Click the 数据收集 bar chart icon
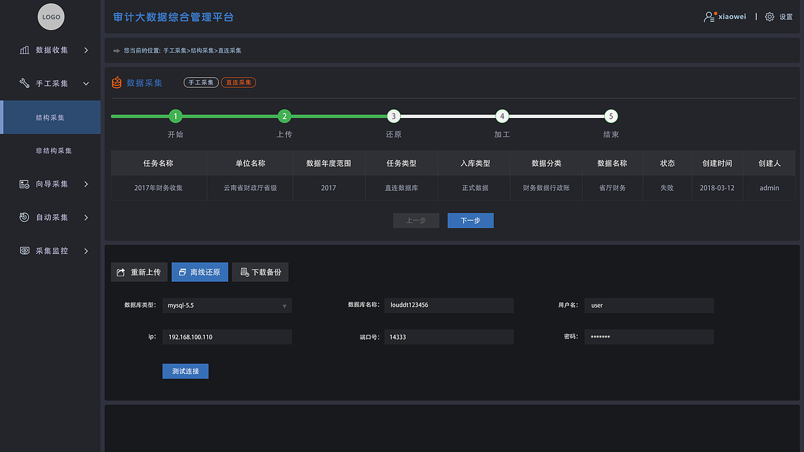 [x=24, y=50]
